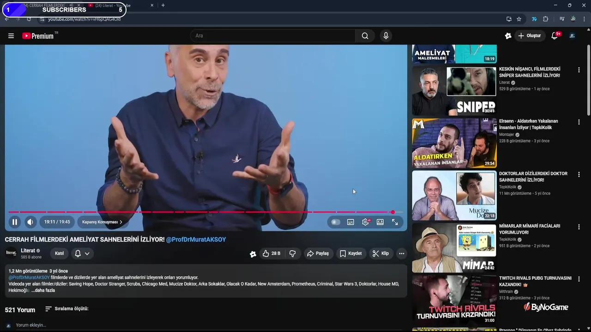591x332 pixels.
Task: Expand the description with ...daha fazla
Action: pyautogui.click(x=43, y=290)
